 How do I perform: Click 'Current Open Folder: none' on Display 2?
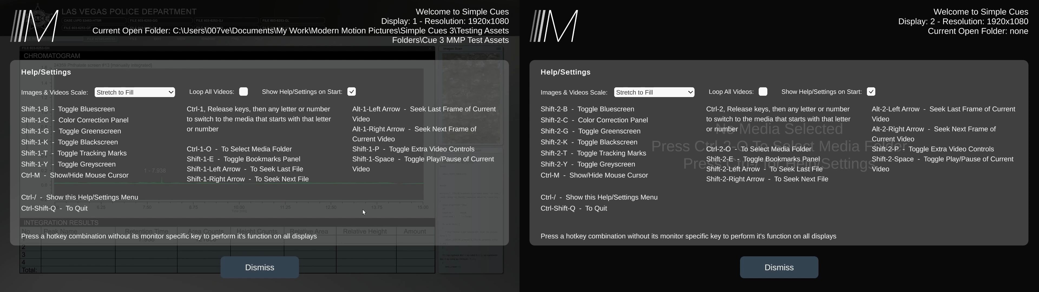coord(978,31)
